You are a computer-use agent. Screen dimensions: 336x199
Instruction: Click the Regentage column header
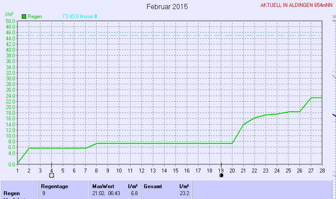pos(55,186)
